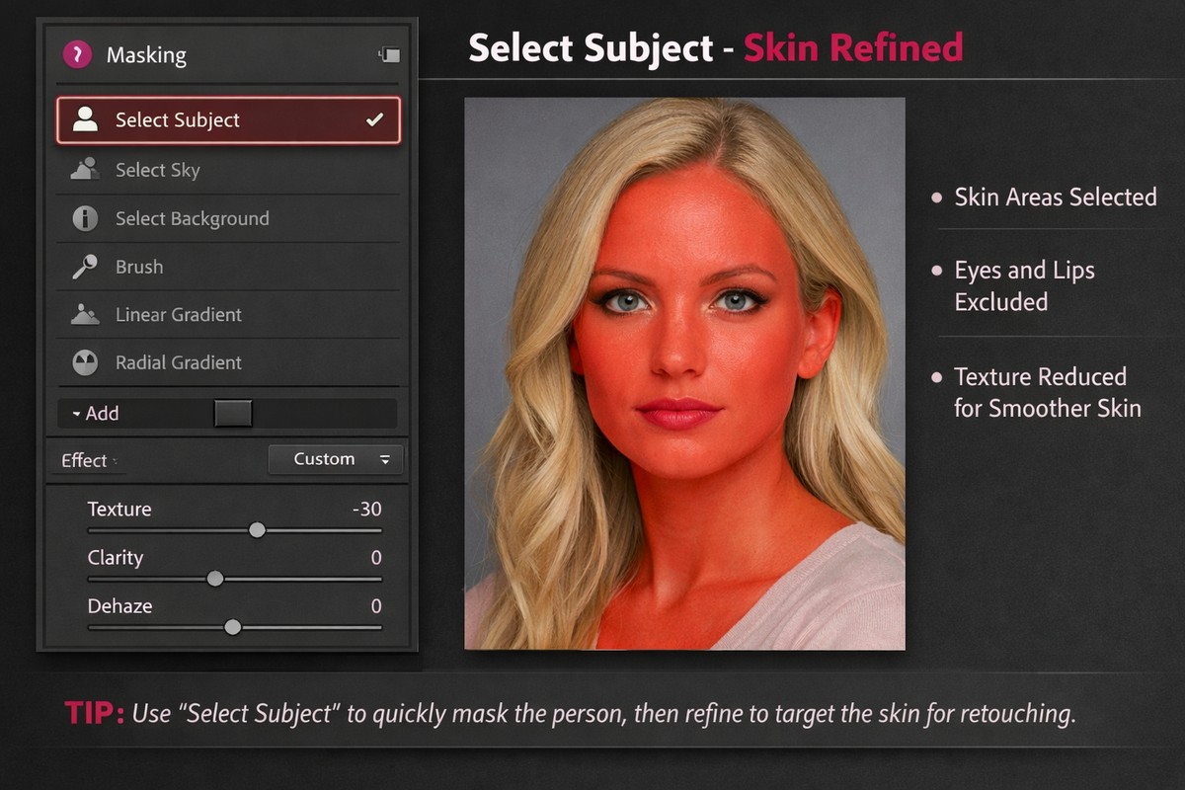1185x790 pixels.
Task: Select the Radial Gradient tool icon
Action: click(x=83, y=362)
